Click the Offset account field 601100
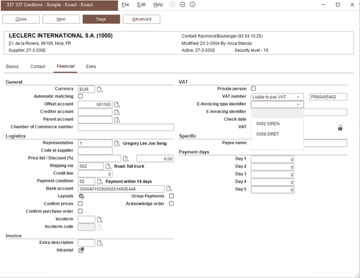This screenshot has width=360, height=278. (95, 104)
